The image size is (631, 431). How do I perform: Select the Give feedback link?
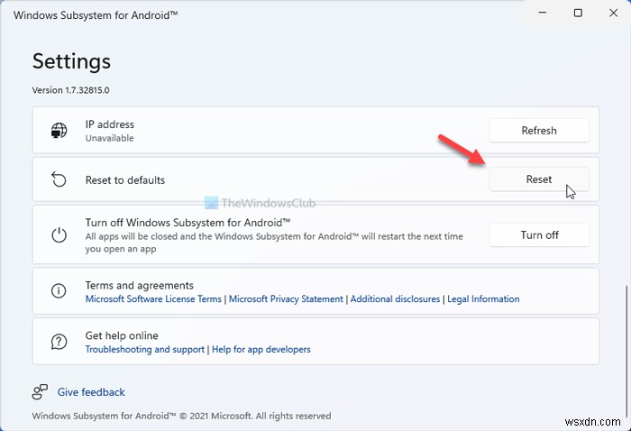pos(91,393)
